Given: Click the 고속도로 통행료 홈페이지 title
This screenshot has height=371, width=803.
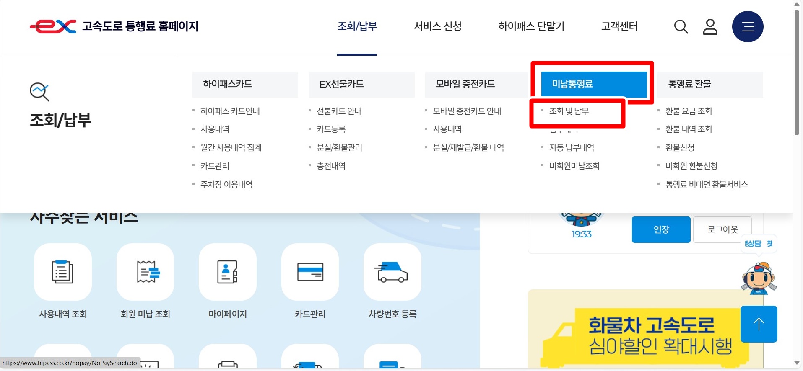Looking at the screenshot, I should 140,26.
